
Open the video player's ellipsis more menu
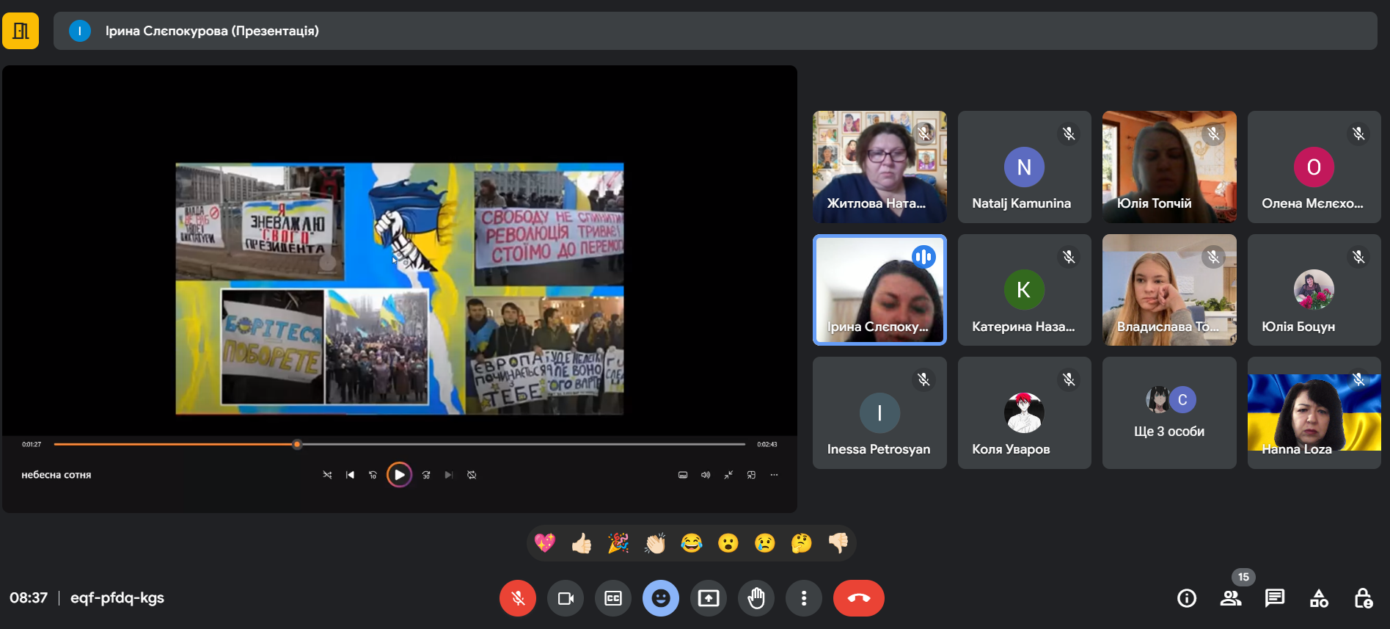(x=774, y=475)
